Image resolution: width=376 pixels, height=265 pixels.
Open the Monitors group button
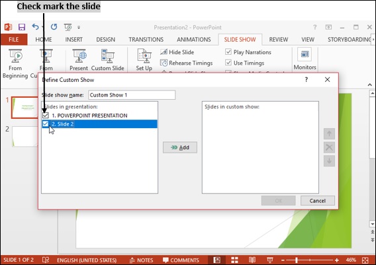[305, 59]
